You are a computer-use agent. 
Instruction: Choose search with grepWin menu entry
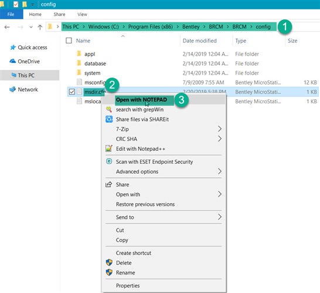click(139, 110)
